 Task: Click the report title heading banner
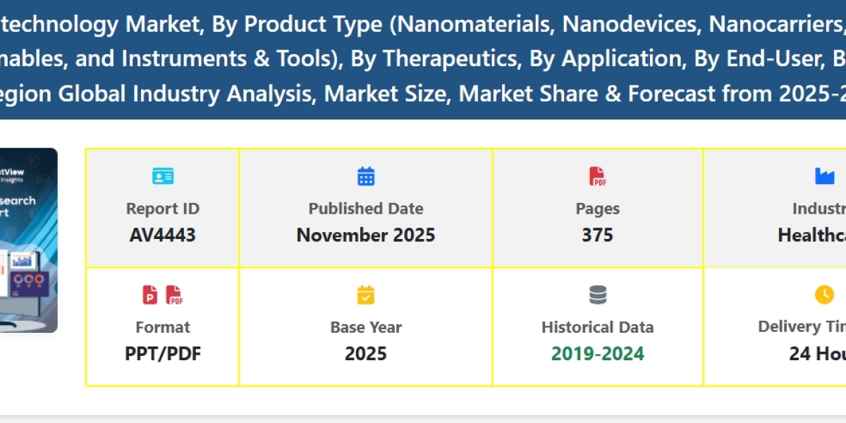(x=423, y=59)
